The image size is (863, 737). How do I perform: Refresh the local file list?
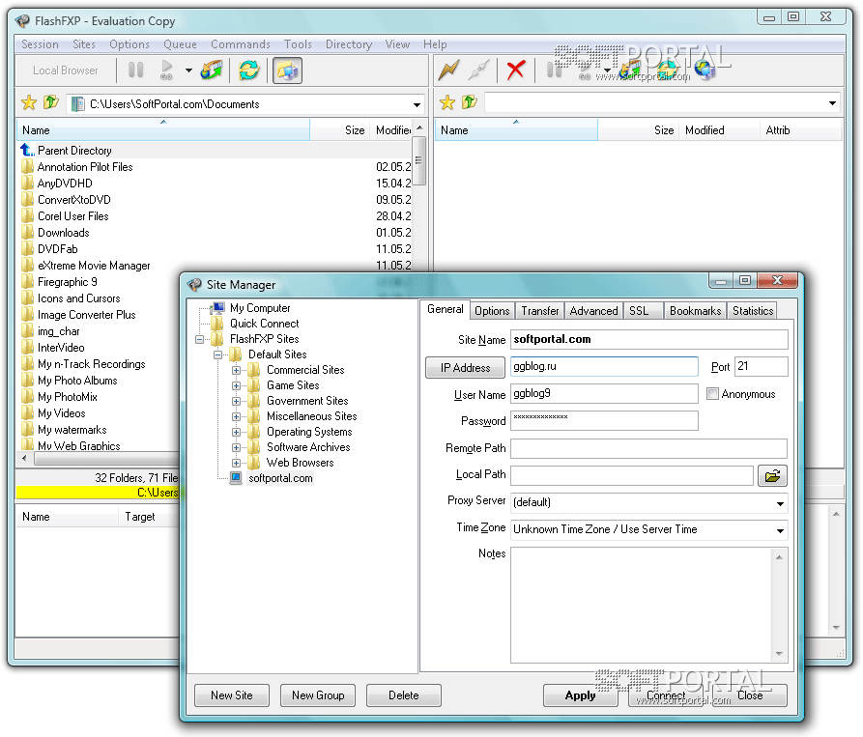(248, 71)
